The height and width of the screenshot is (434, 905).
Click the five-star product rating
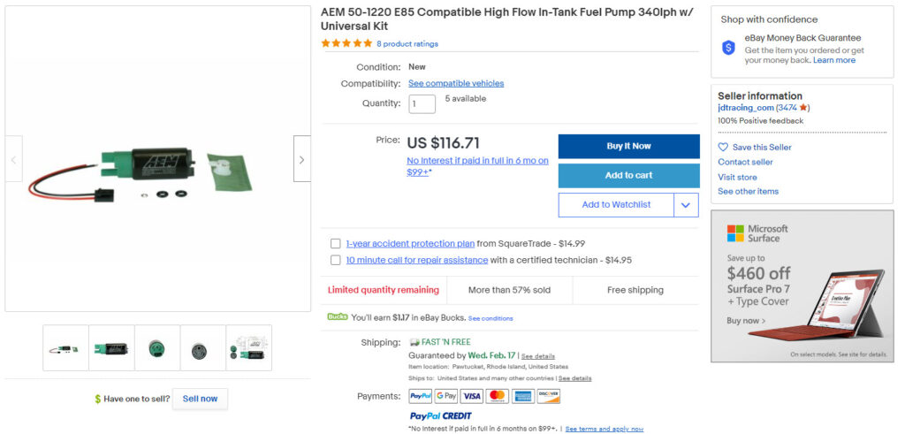click(x=346, y=43)
